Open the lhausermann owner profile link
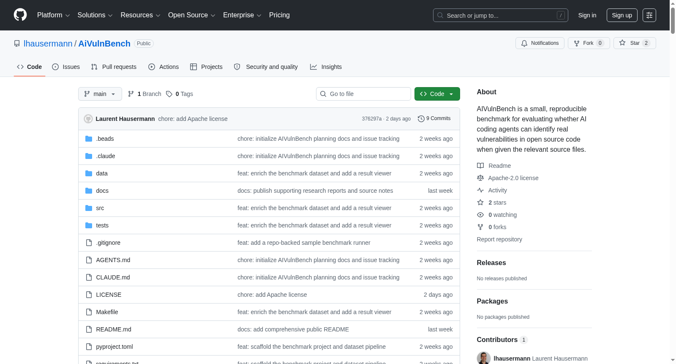676x364 pixels. pos(48,44)
